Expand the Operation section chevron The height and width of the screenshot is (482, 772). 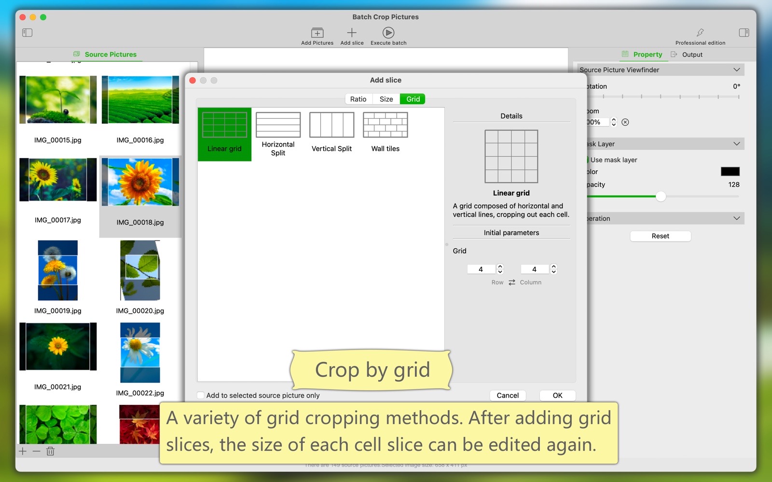point(736,218)
